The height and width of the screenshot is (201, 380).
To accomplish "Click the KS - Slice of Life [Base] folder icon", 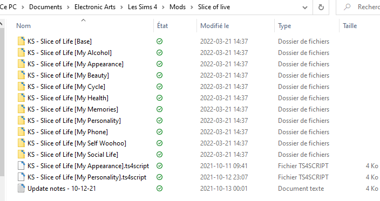I will tap(22, 41).
